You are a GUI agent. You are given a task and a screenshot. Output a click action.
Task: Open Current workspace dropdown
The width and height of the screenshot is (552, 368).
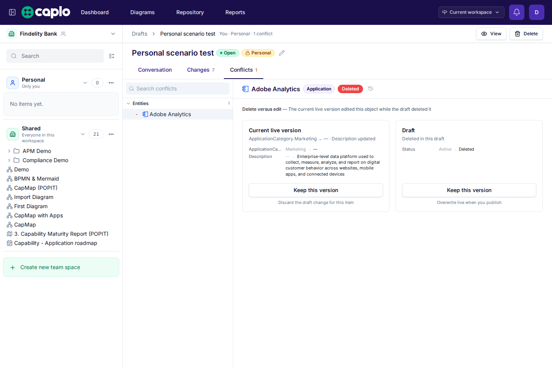472,12
